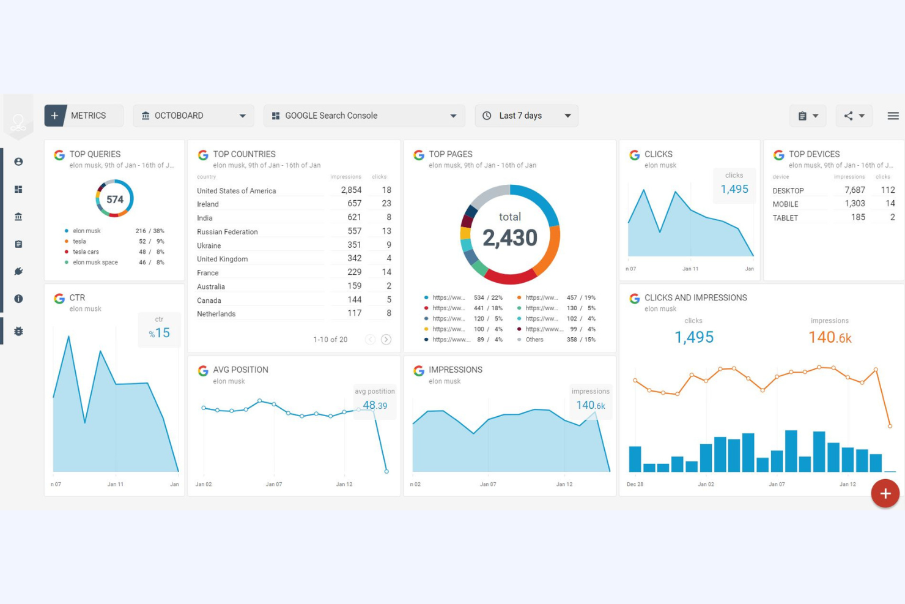
Task: Open the info sidebar icon
Action: [x=18, y=299]
